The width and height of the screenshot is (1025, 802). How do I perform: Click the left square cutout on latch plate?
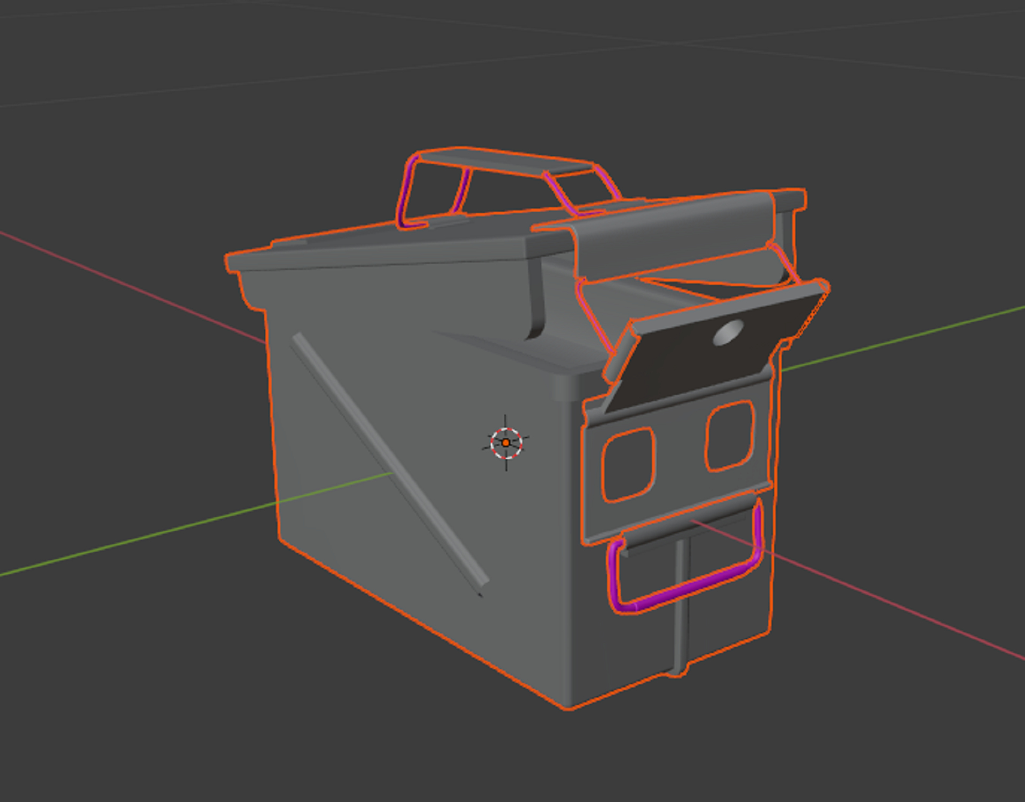[628, 465]
